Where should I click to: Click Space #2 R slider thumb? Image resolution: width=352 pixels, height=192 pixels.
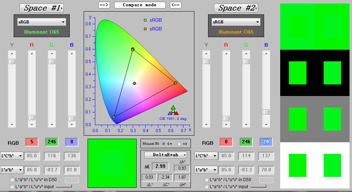pos(226,118)
